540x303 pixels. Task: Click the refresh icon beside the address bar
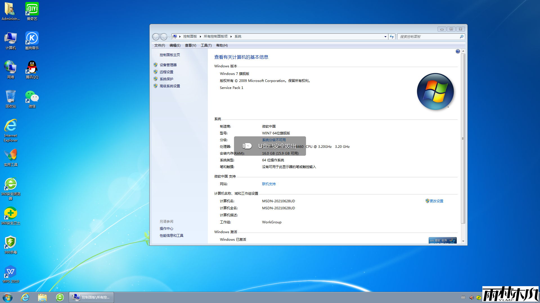click(391, 36)
